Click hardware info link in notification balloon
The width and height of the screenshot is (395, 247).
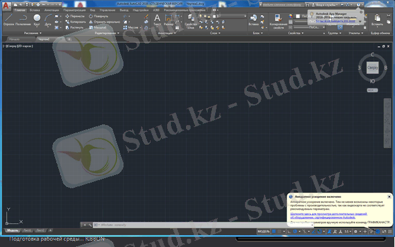pyautogui.click(x=329, y=215)
